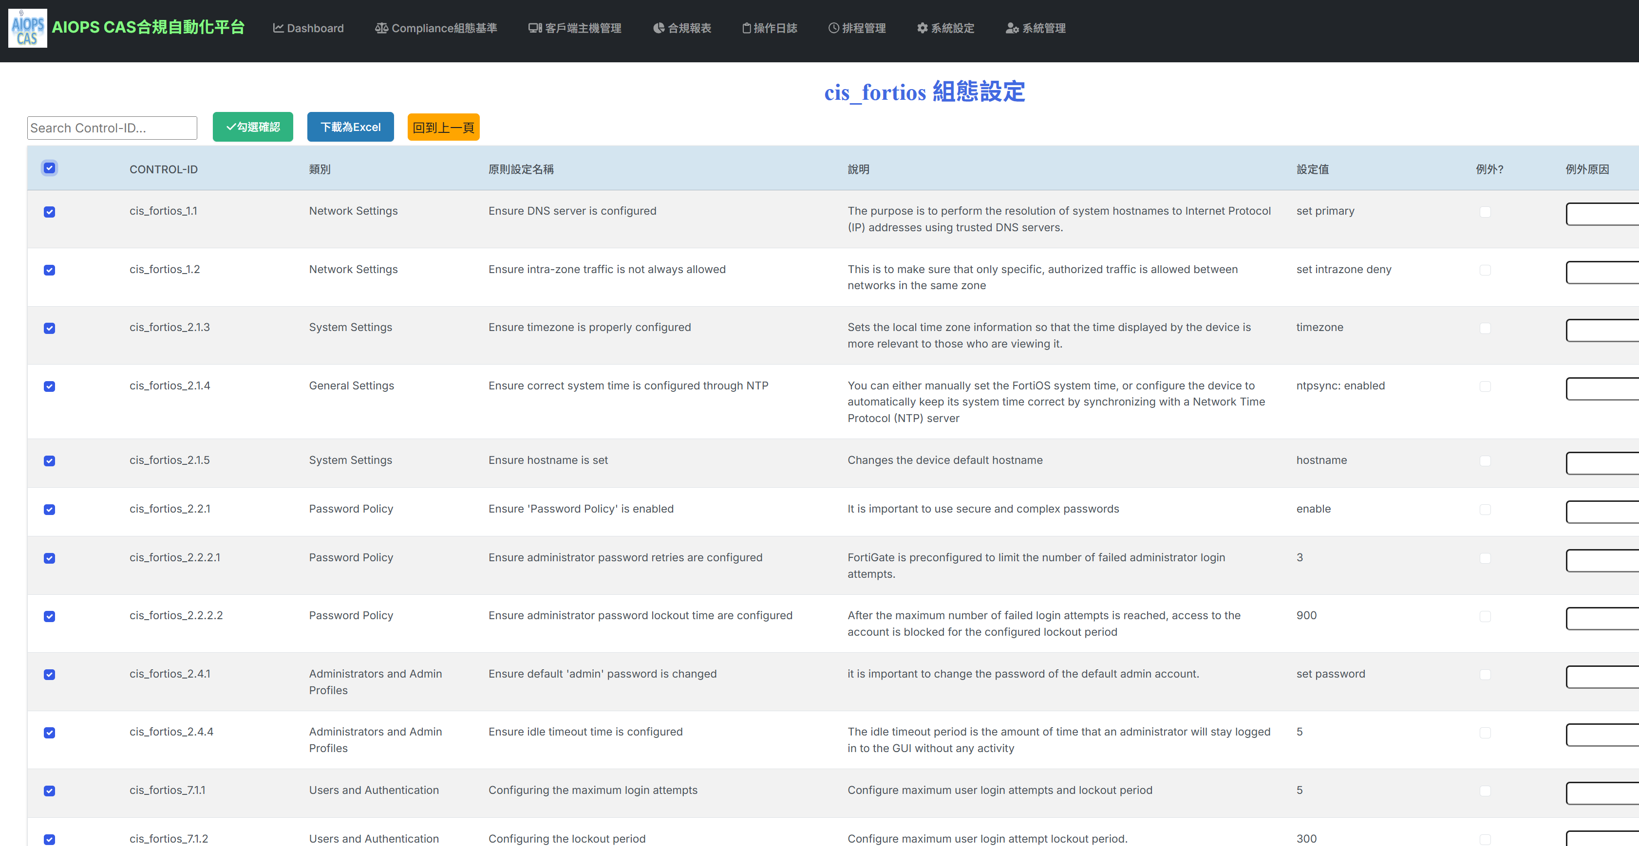Click the orange 回到上一頁 button
The image size is (1639, 846).
click(443, 127)
